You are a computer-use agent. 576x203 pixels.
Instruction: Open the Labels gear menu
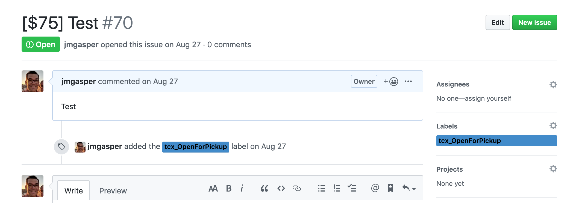[x=553, y=126]
